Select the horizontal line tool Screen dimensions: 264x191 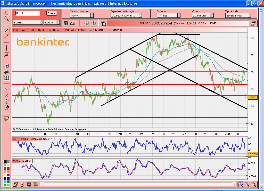[6, 42]
